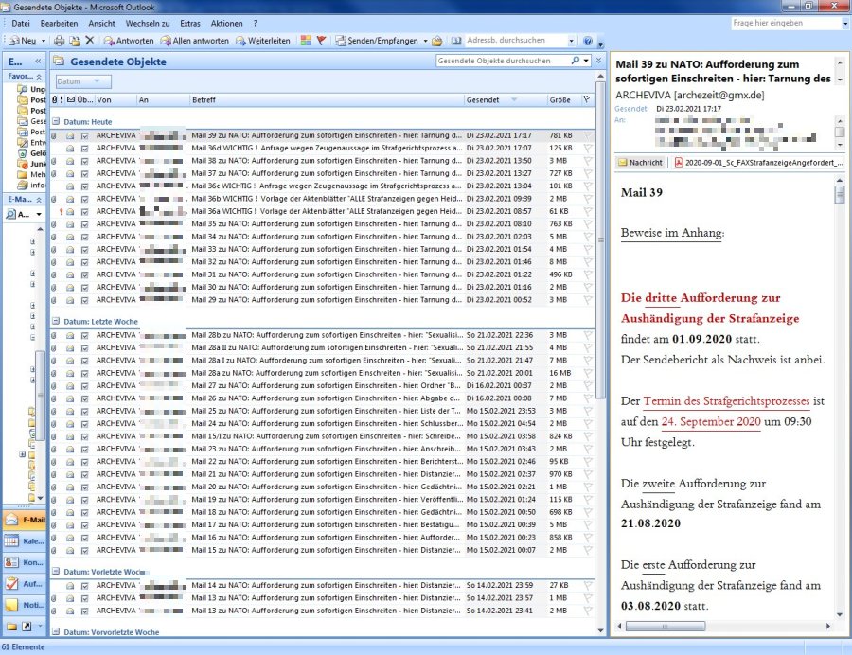This screenshot has width=852, height=655.
Task: Open the PDF attachment 2020-09-01_Sc_FAXStrafanzeige
Action: coord(758,163)
